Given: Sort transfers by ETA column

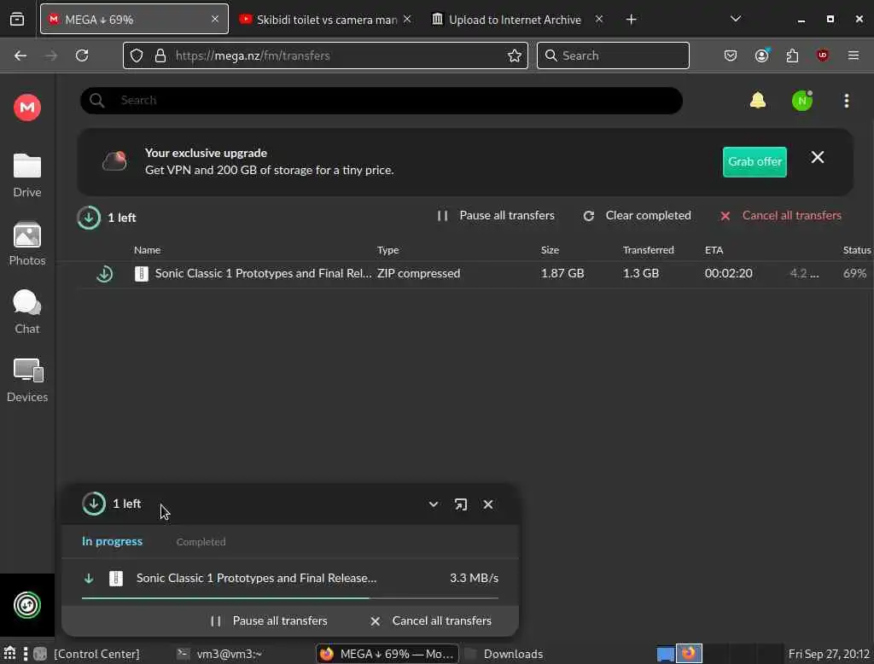Looking at the screenshot, I should (714, 250).
